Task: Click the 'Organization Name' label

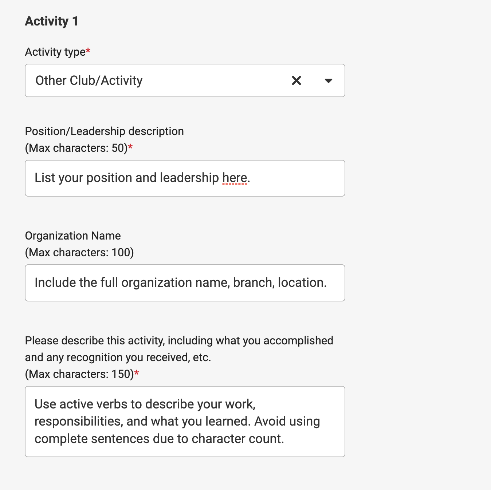Action: [x=73, y=236]
